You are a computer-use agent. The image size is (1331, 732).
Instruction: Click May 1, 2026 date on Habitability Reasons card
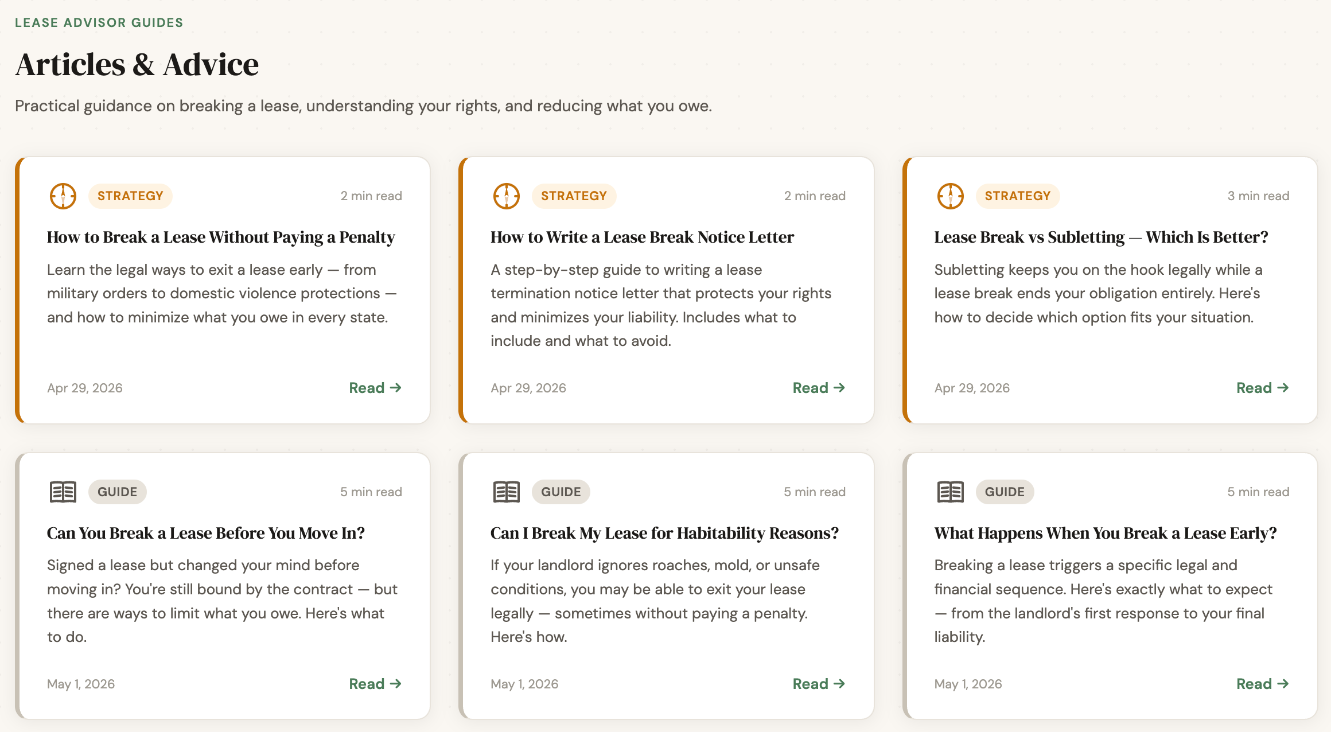(x=524, y=684)
